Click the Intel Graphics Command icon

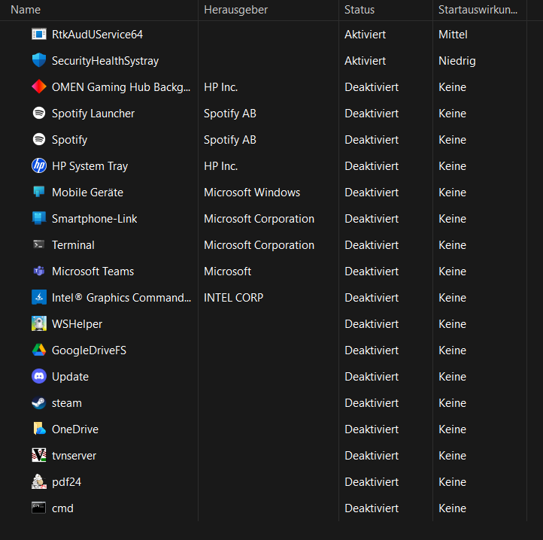39,297
